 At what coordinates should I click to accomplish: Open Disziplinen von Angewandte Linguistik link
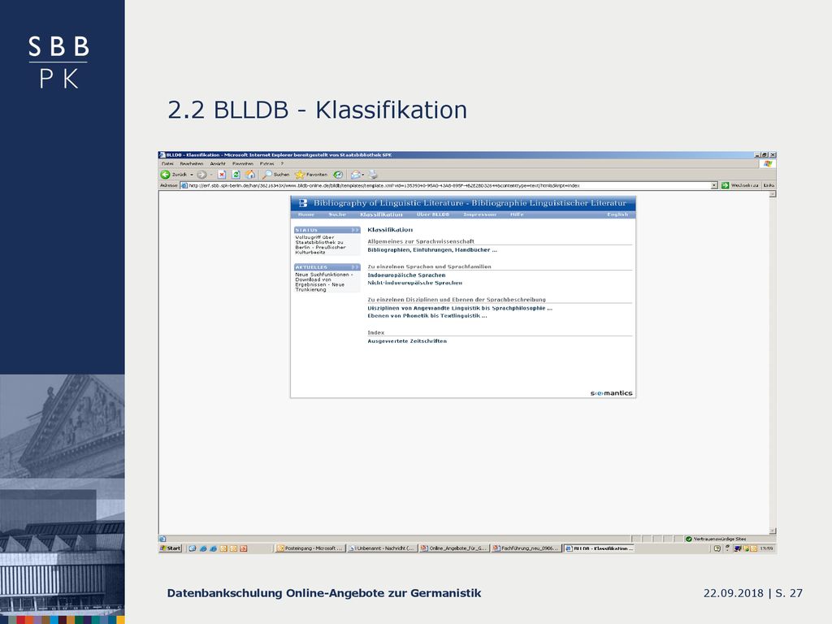(x=460, y=308)
